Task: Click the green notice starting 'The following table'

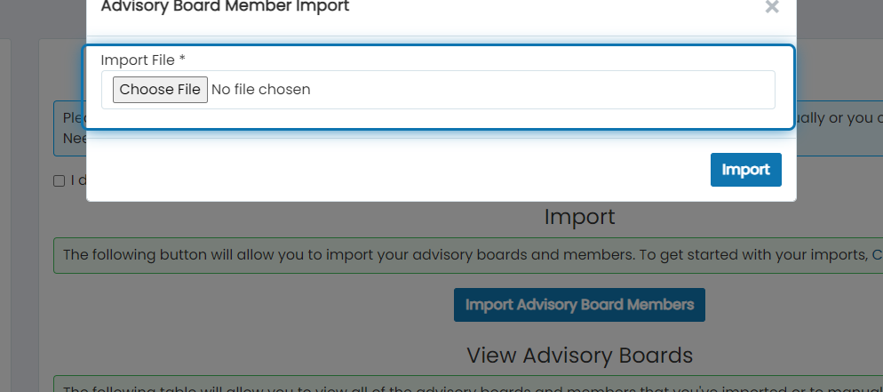Action: 468,384
